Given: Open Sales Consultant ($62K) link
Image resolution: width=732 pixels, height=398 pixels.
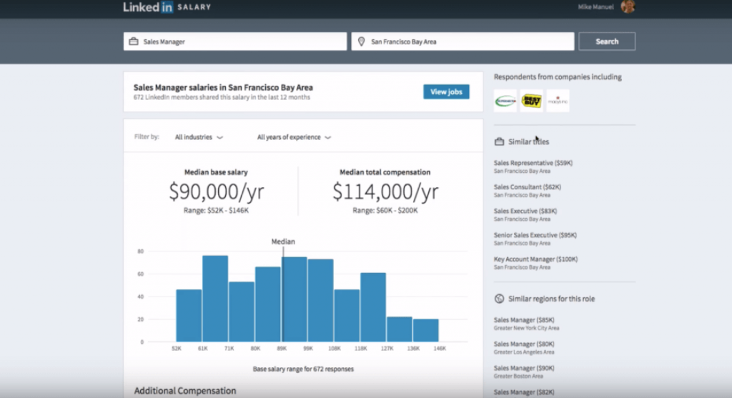Looking at the screenshot, I should click(x=528, y=186).
